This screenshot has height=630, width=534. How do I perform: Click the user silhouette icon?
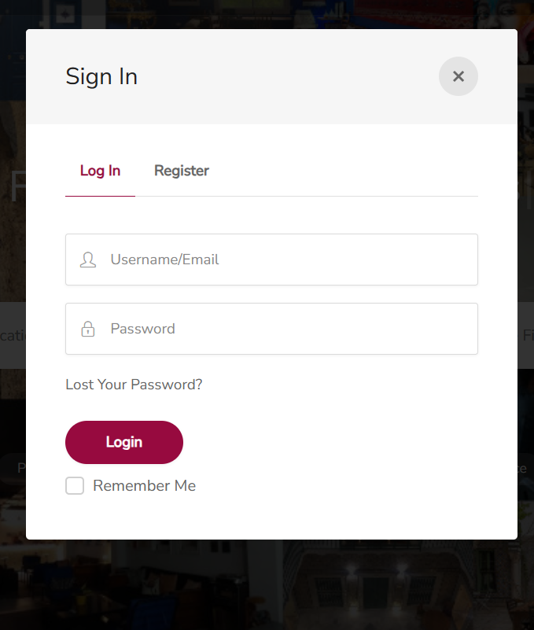point(88,260)
